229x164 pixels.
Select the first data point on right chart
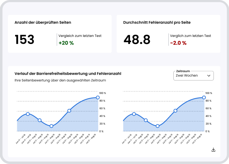[134, 114]
